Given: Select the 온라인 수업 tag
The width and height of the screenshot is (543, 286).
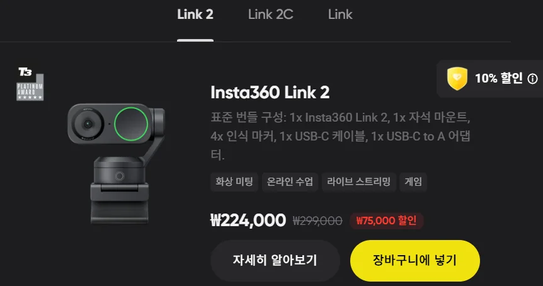Looking at the screenshot, I should (x=290, y=182).
